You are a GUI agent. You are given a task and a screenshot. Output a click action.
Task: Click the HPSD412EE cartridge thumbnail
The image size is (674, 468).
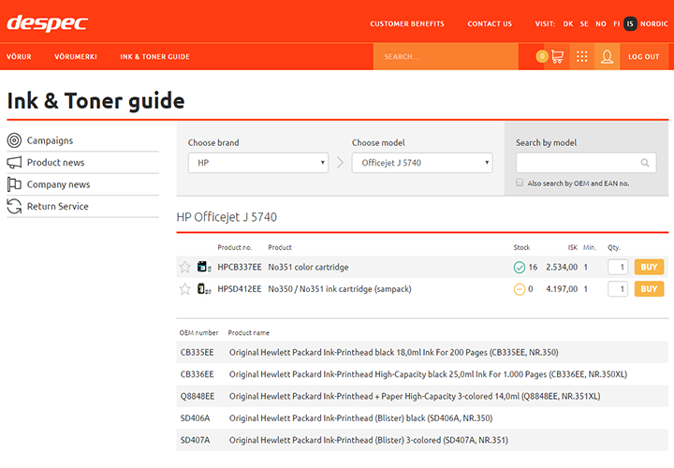(204, 289)
